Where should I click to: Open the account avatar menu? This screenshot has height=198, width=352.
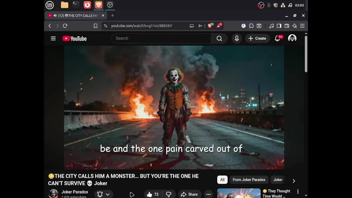(292, 38)
